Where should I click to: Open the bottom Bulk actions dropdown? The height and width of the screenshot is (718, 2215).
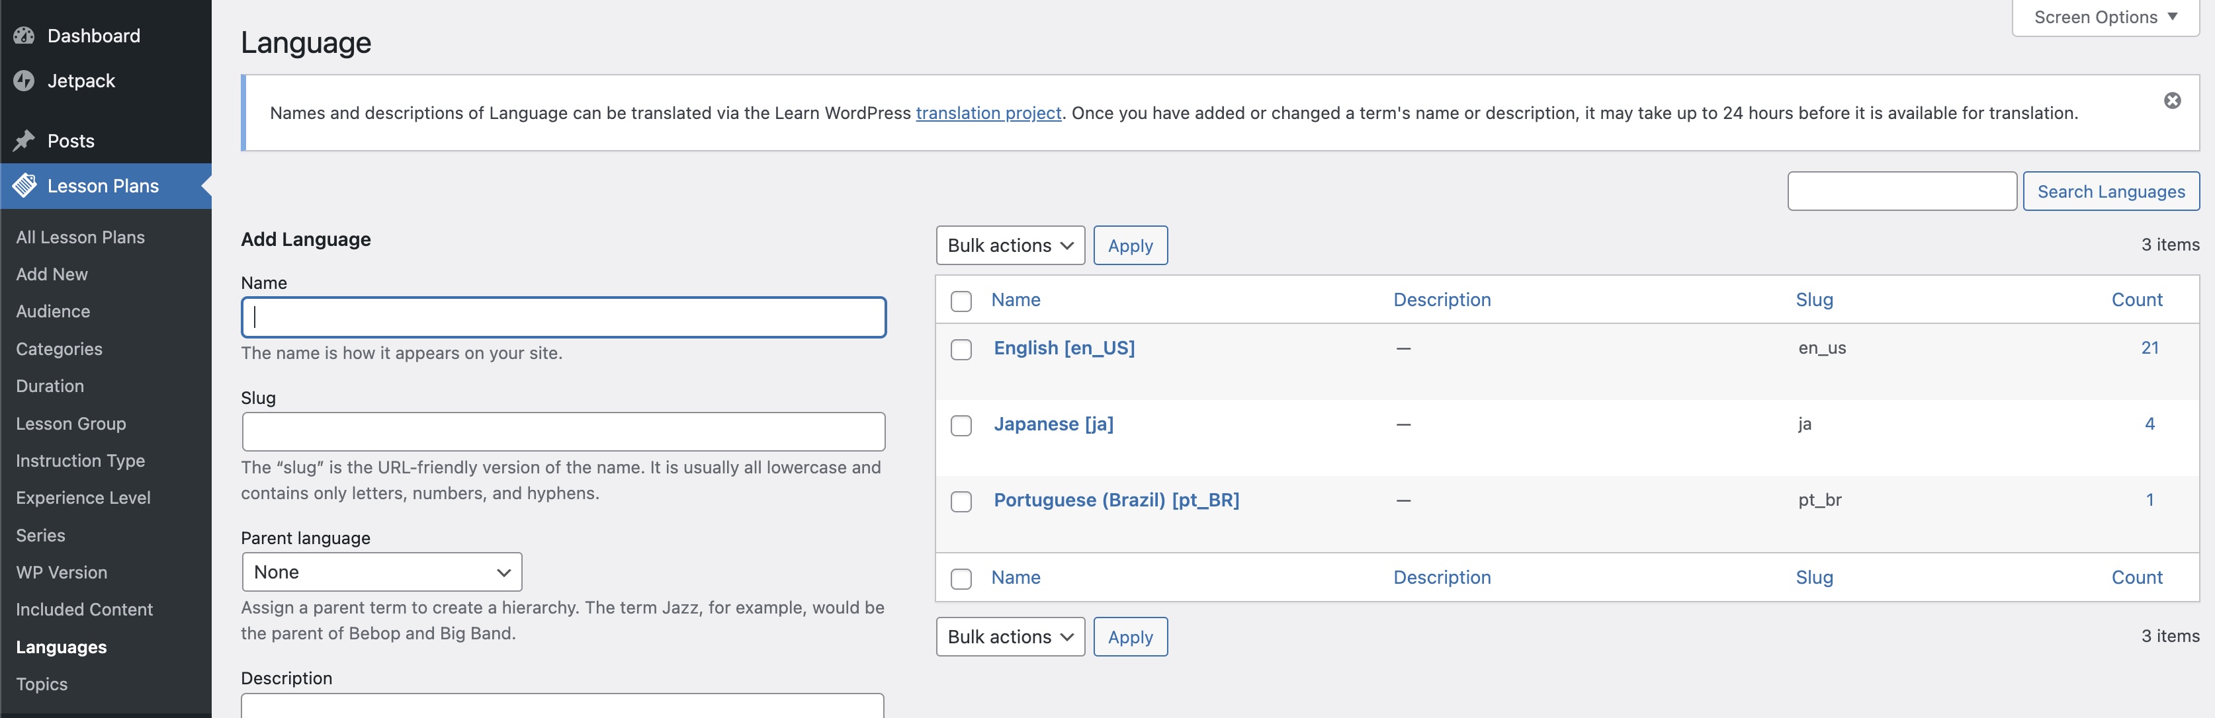[x=1010, y=637]
